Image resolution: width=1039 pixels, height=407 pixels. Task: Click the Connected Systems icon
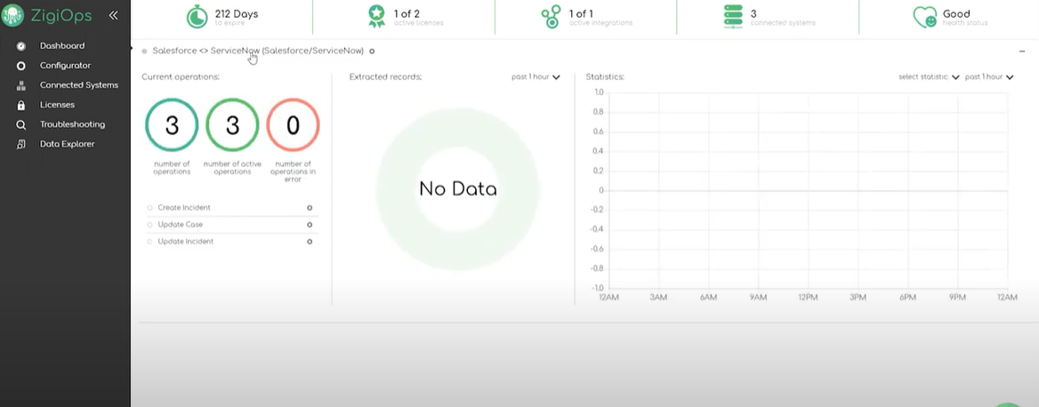(x=21, y=85)
